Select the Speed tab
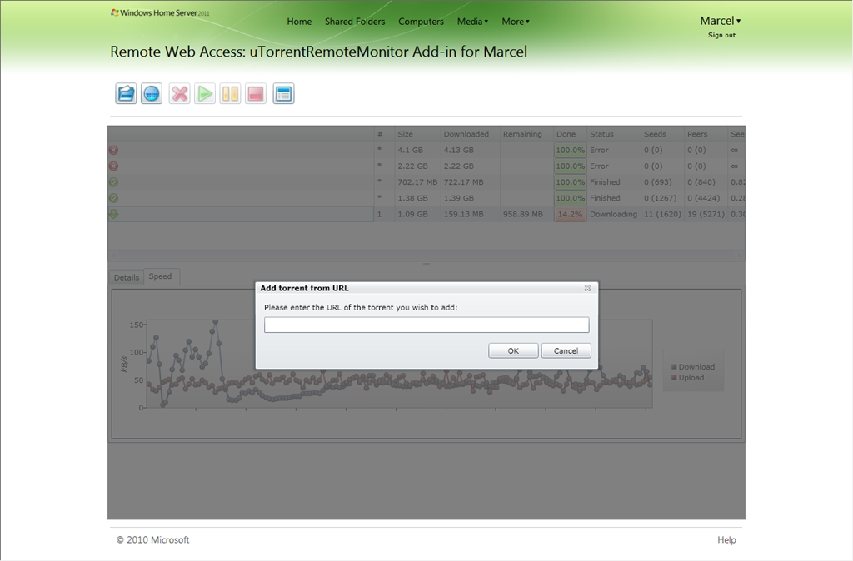The image size is (853, 561). click(x=161, y=276)
